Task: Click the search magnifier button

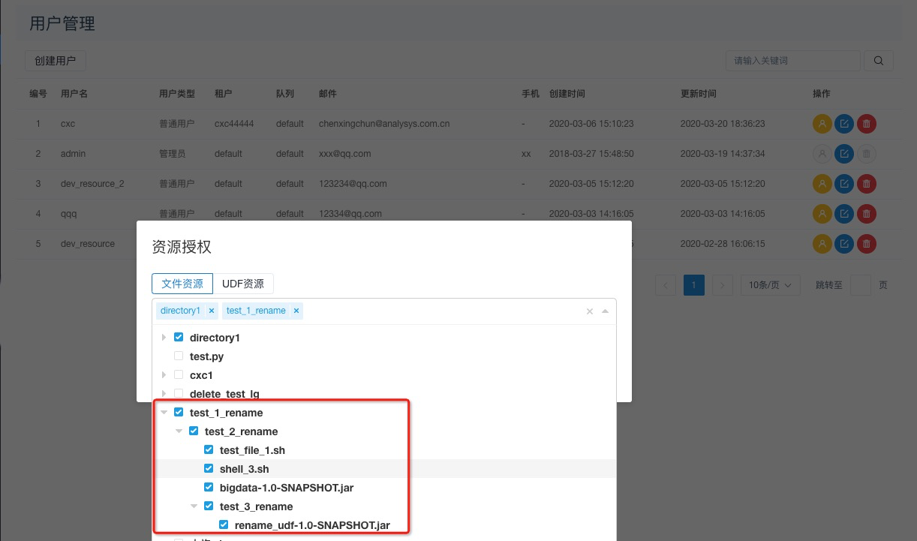Action: click(x=879, y=61)
